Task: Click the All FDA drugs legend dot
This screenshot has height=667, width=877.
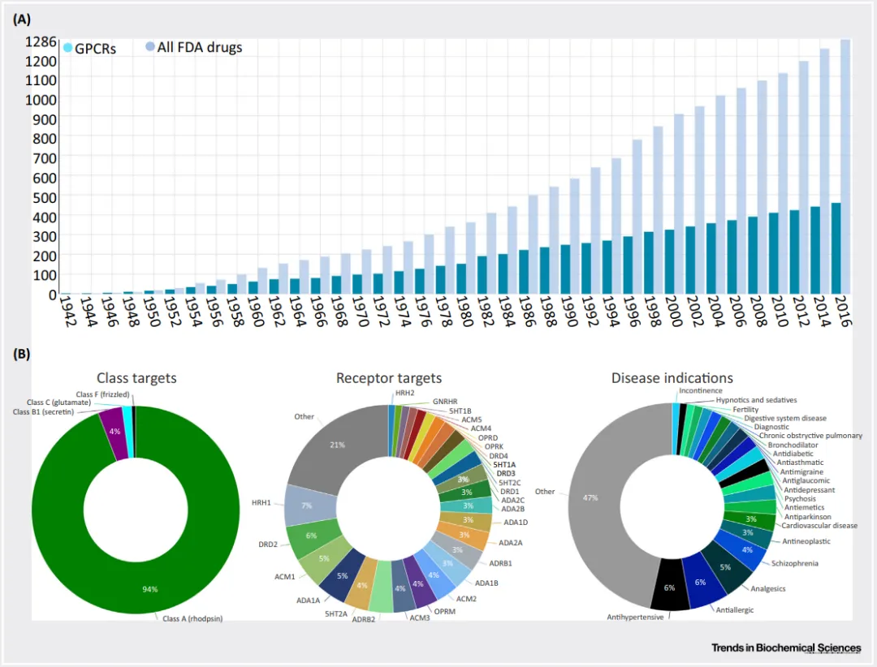Action: coord(149,48)
